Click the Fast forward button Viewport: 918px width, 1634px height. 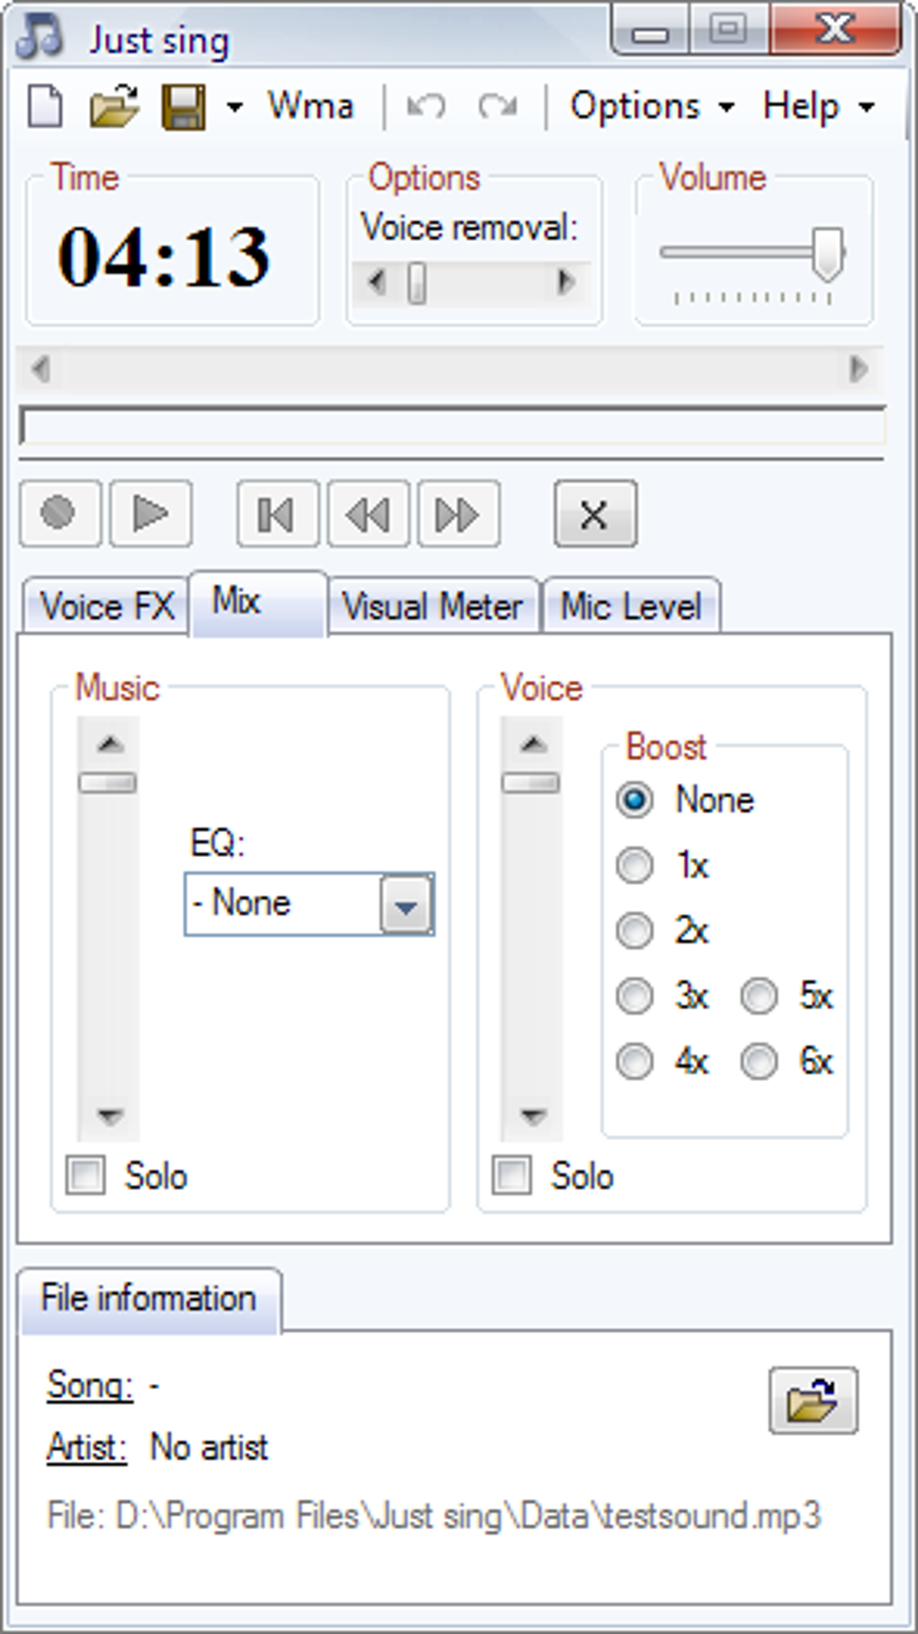tap(458, 515)
